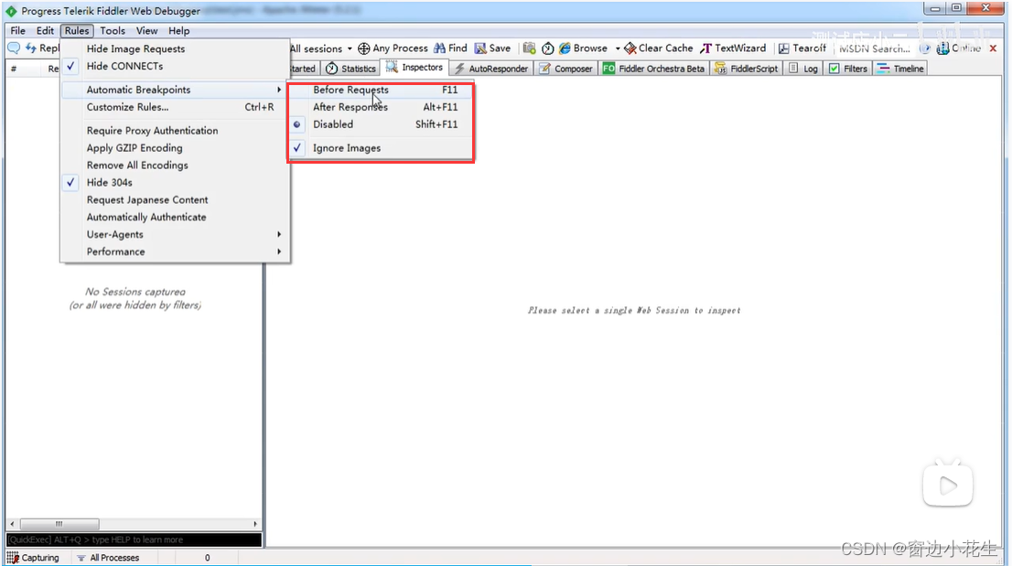Click All Processes filter in status bar
The image size is (1012, 566).
pyautogui.click(x=108, y=558)
